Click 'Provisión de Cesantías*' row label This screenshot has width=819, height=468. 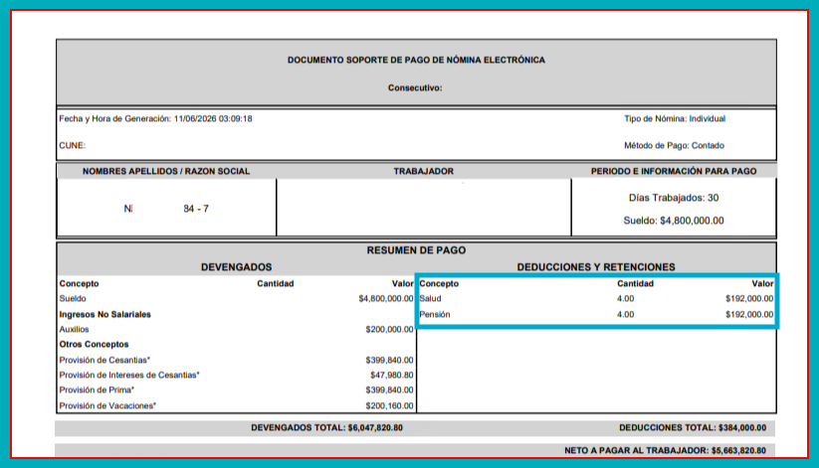pos(104,360)
